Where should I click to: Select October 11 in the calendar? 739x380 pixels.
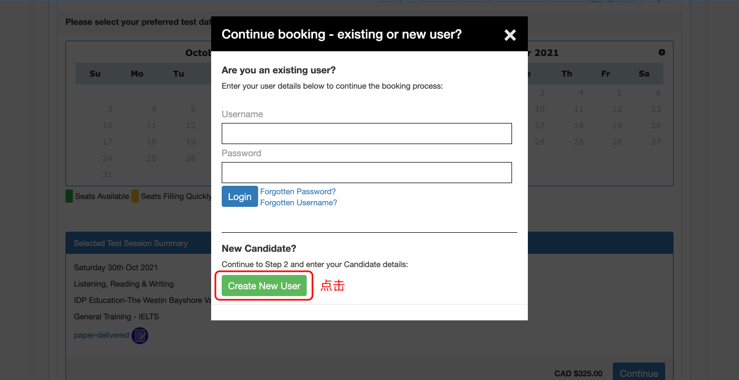[151, 126]
